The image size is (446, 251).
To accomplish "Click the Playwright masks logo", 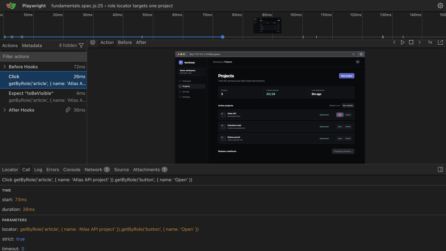I will [x=11, y=6].
